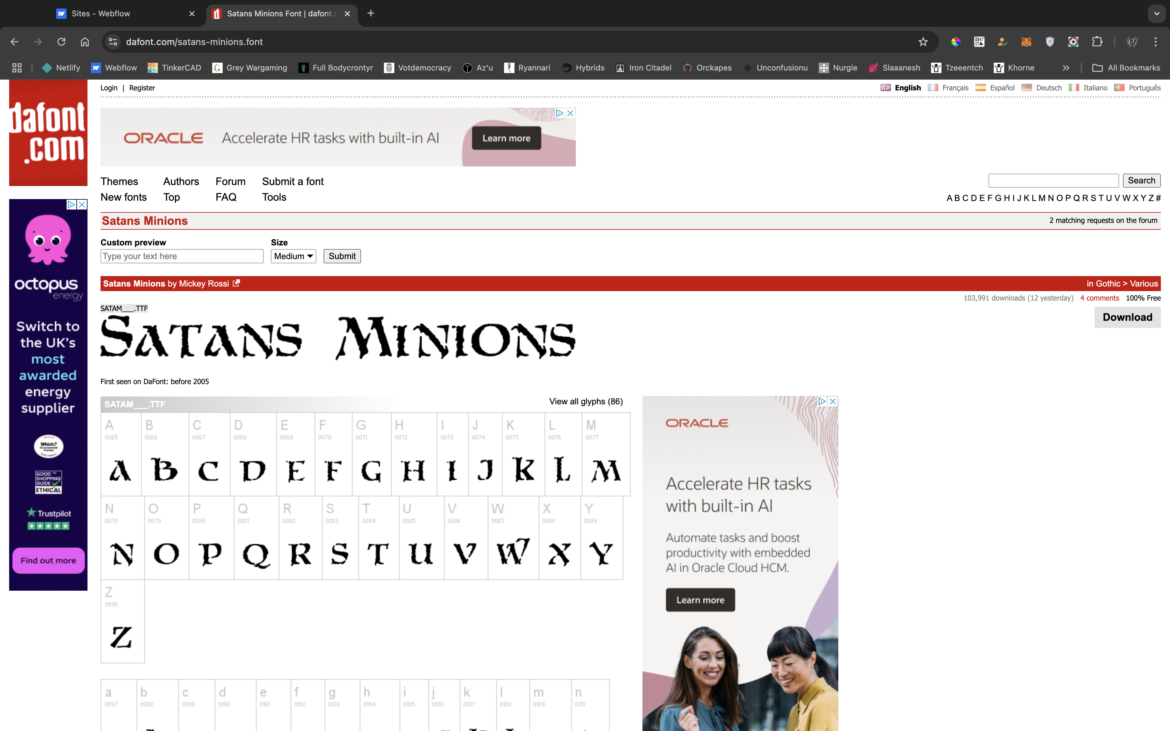Open the Chrome three-dot menu
This screenshot has width=1170, height=731.
pos(1156,42)
